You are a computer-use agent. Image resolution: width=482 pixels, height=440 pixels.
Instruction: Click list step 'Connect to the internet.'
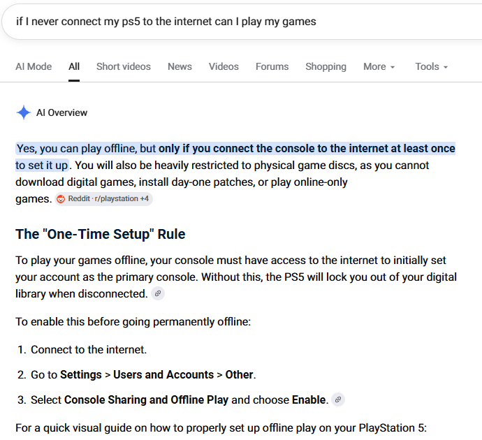(89, 350)
